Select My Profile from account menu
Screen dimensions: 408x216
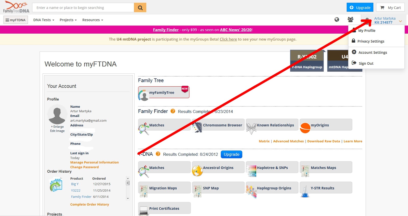pyautogui.click(x=366, y=31)
